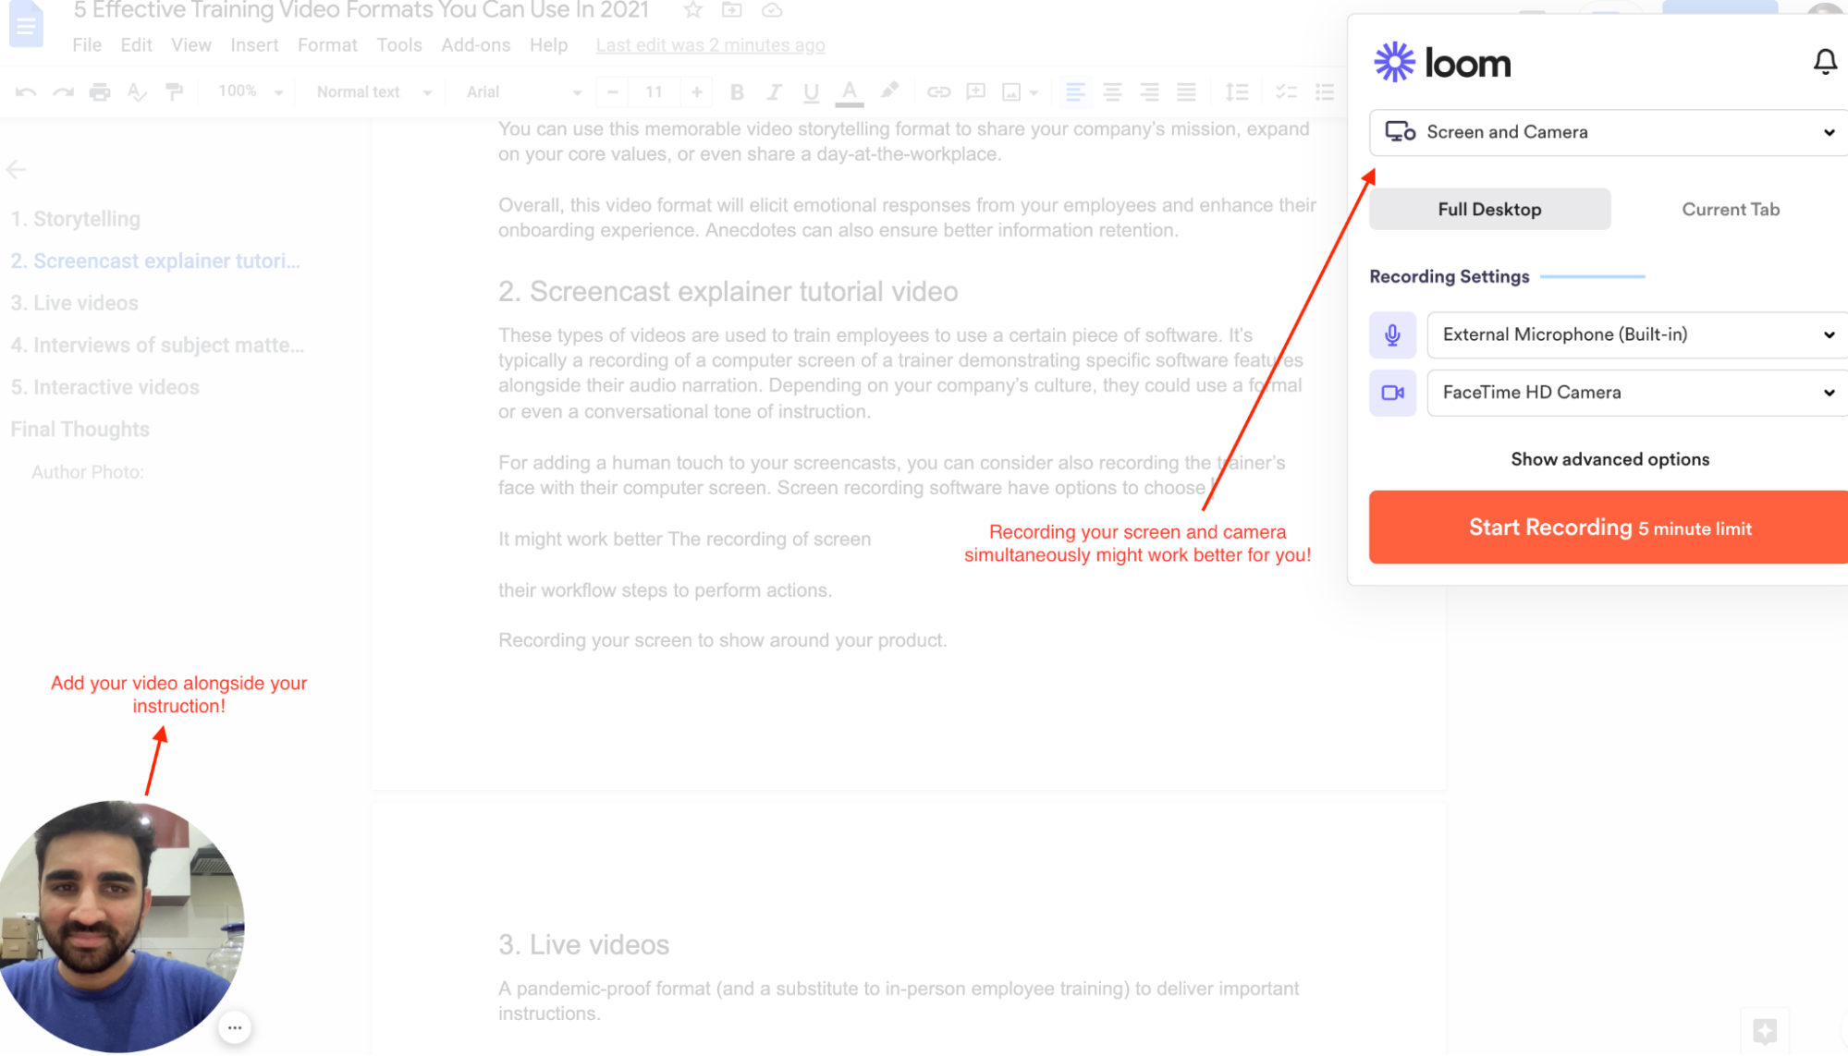Click the Loom notifications bell icon
The width and height of the screenshot is (1848, 1056).
pos(1824,62)
